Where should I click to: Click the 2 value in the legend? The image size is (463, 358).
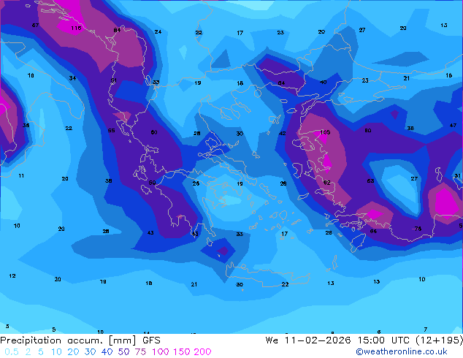pos(28,352)
